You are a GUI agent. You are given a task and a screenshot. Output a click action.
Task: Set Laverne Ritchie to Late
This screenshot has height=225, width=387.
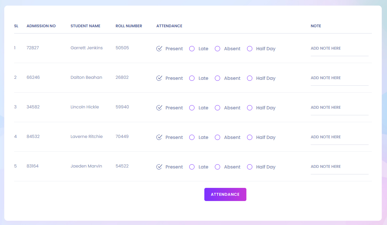192,137
